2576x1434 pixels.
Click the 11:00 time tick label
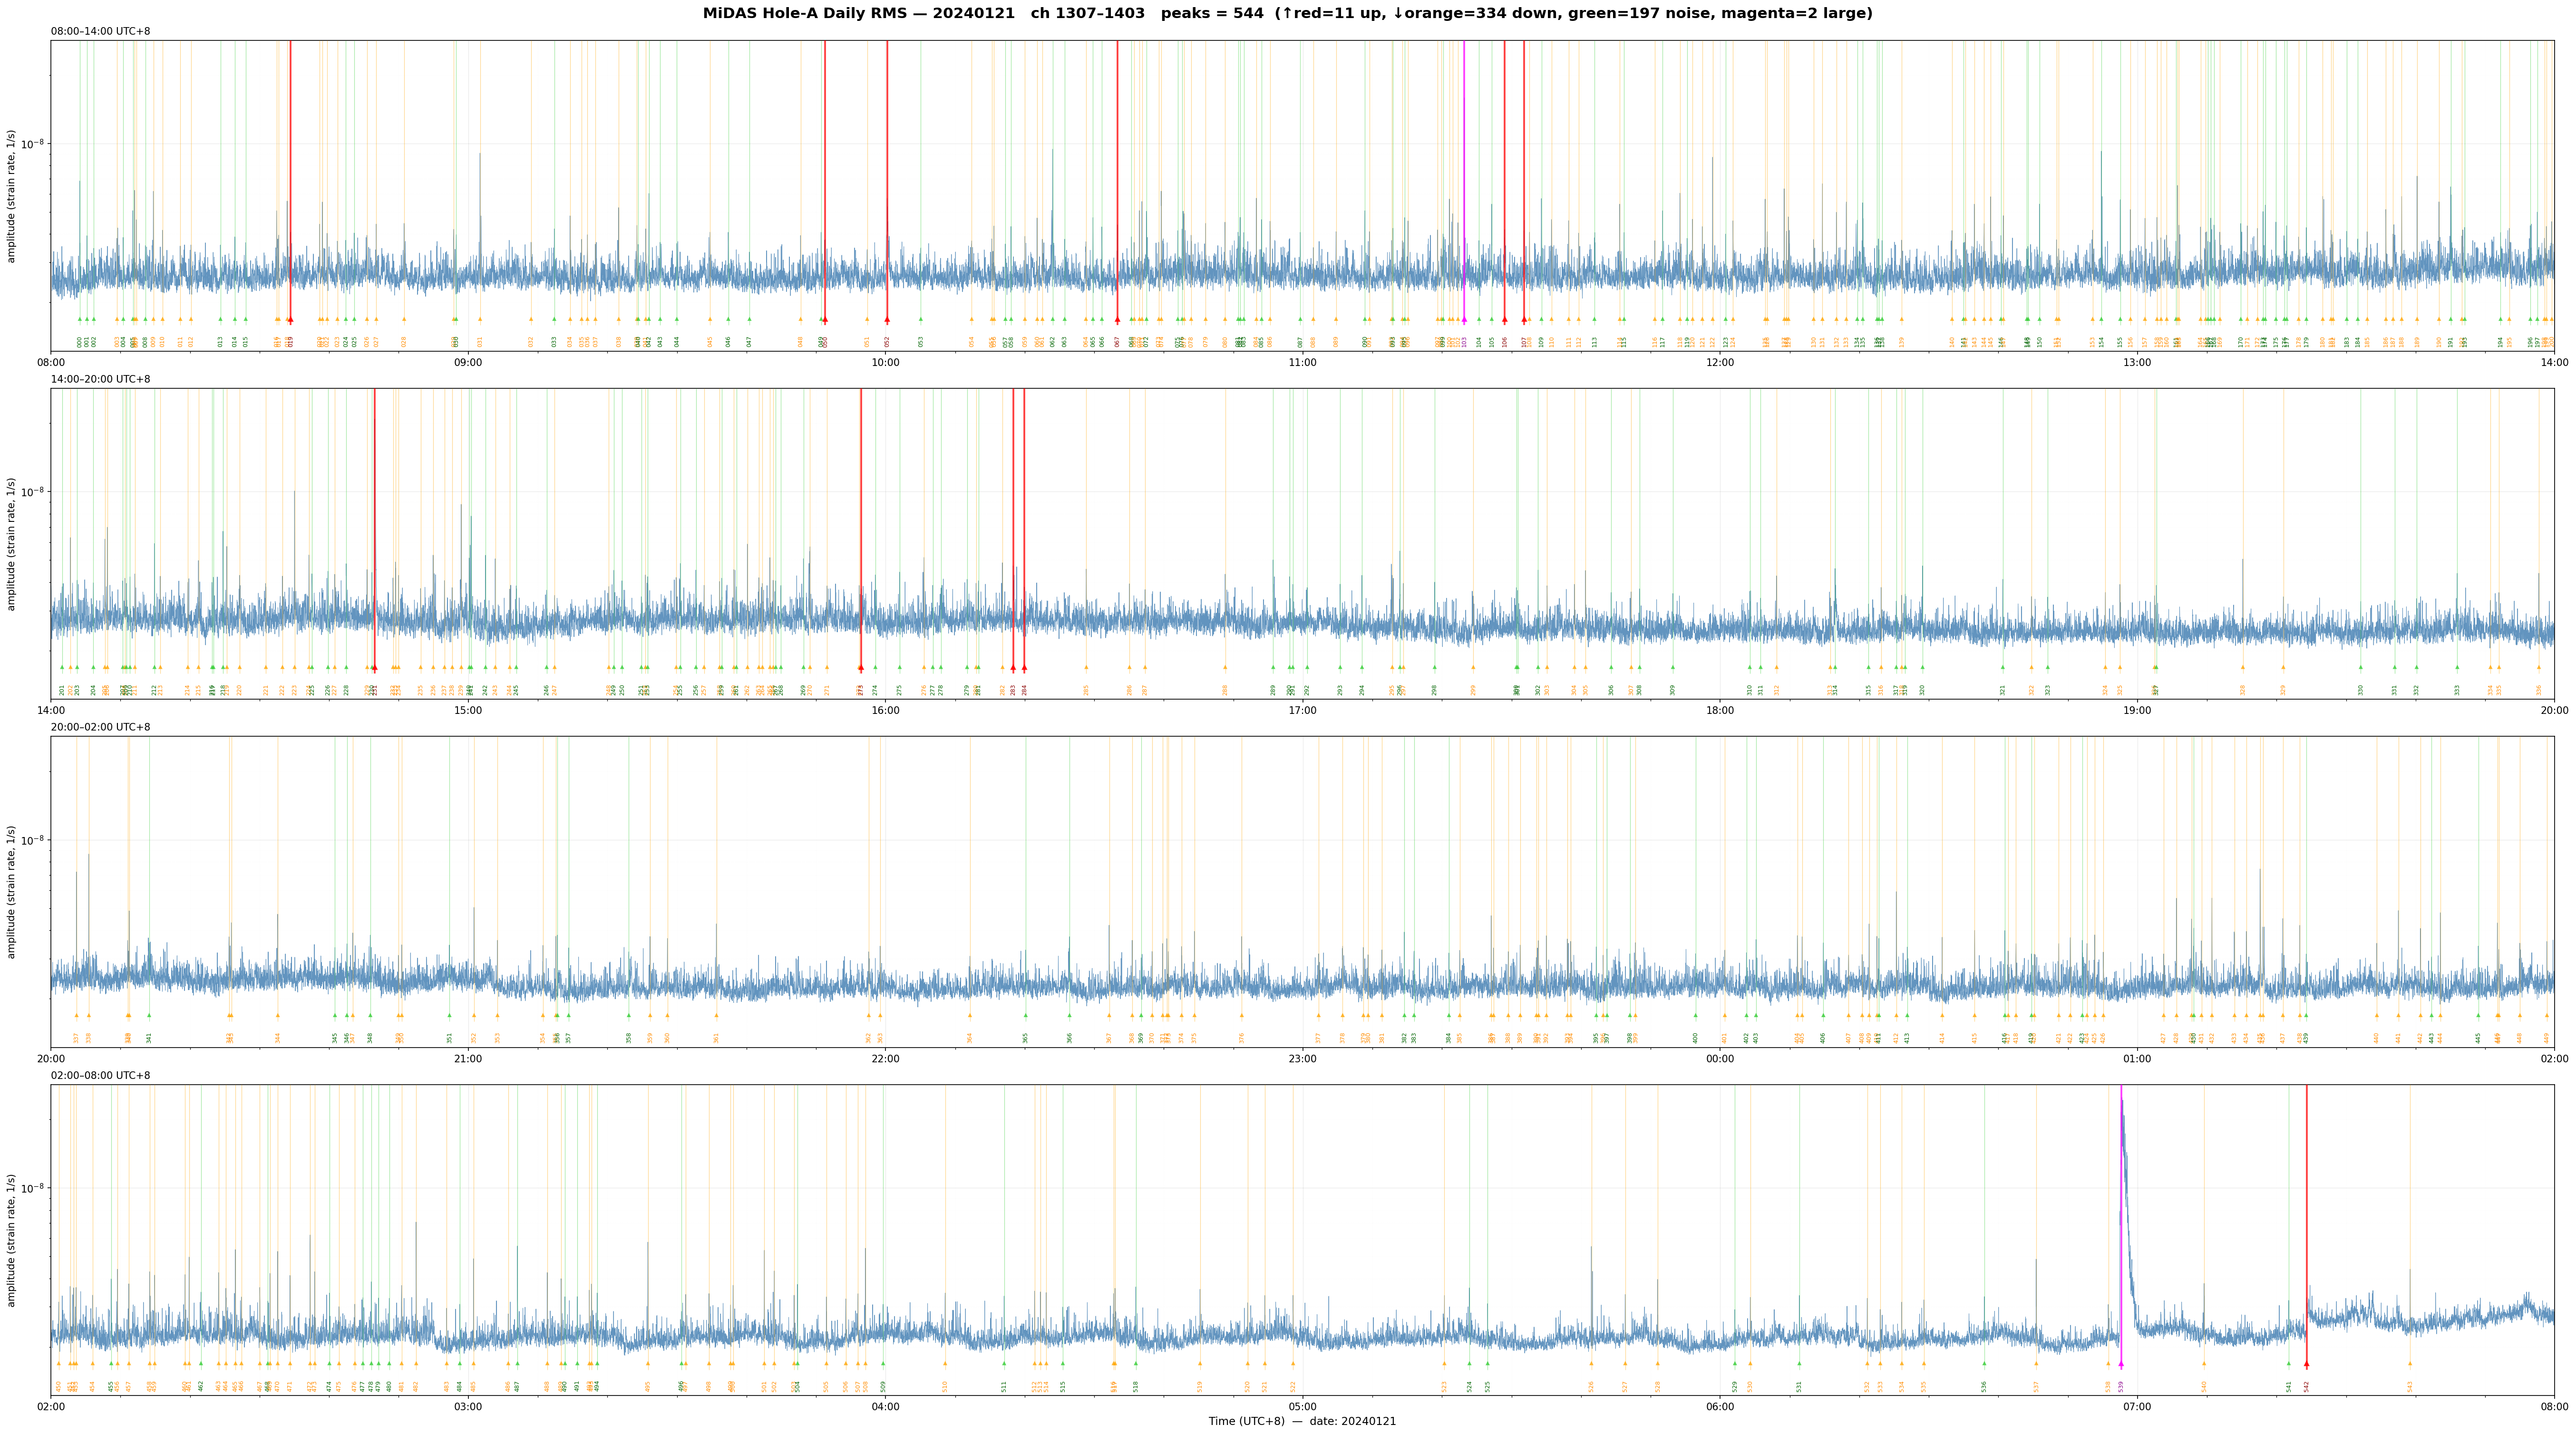click(x=1302, y=363)
